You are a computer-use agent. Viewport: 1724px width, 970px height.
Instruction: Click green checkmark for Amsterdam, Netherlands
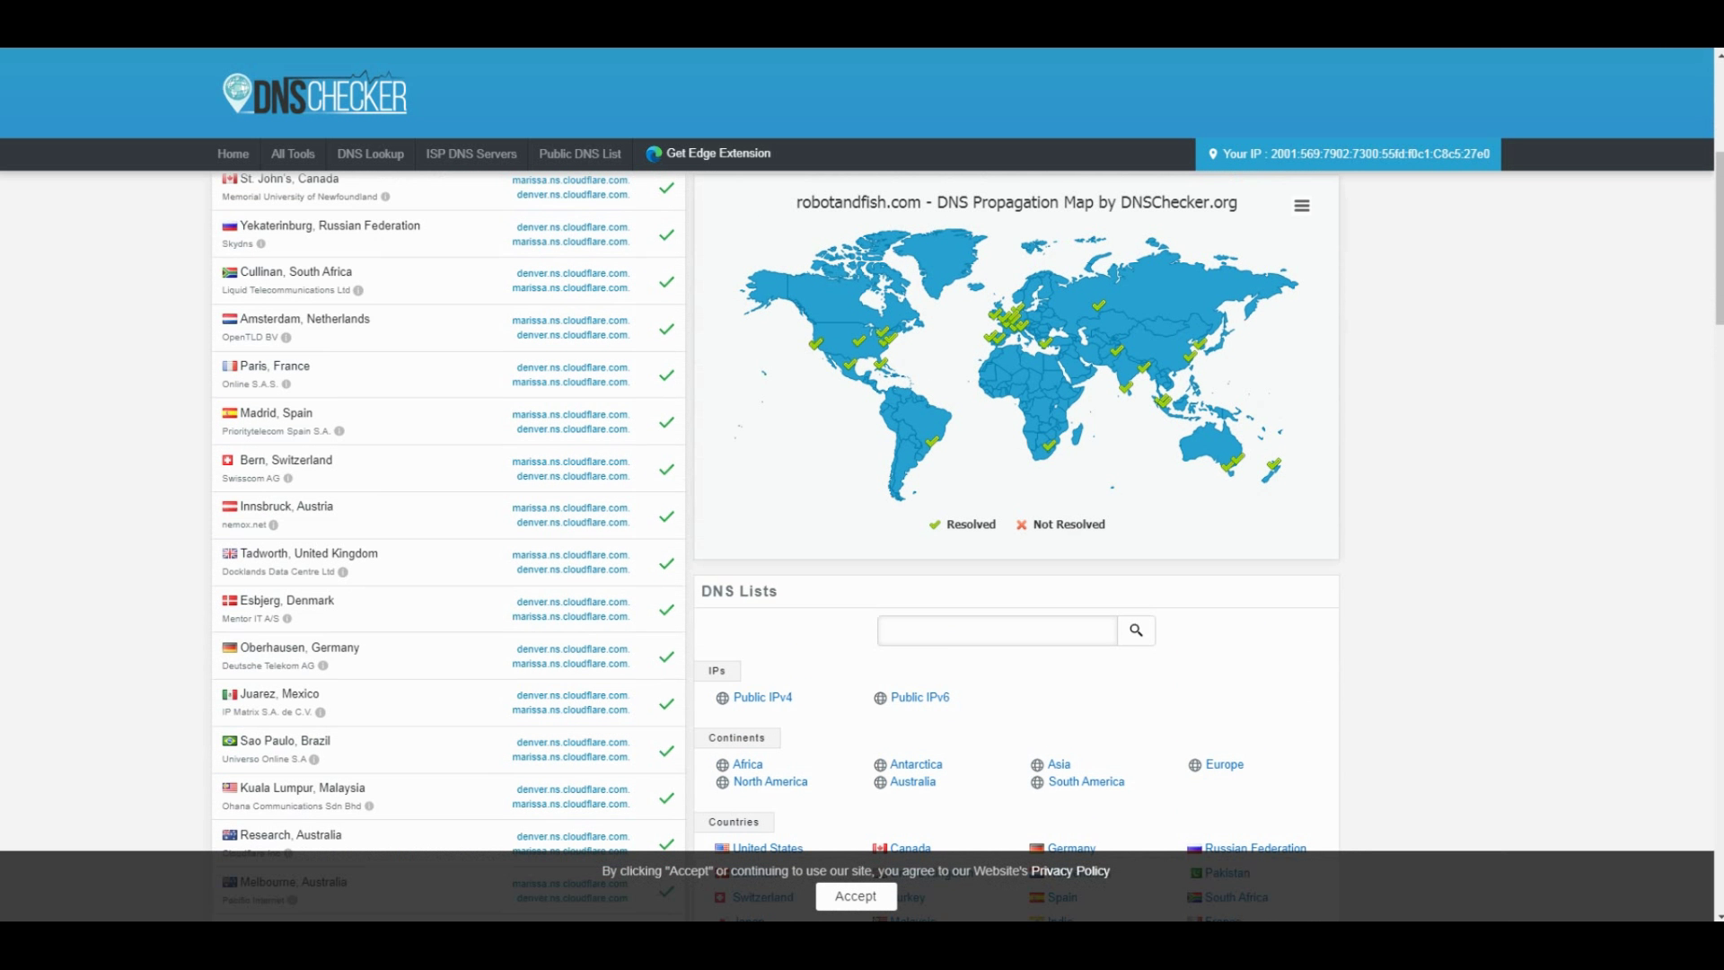pyautogui.click(x=666, y=329)
